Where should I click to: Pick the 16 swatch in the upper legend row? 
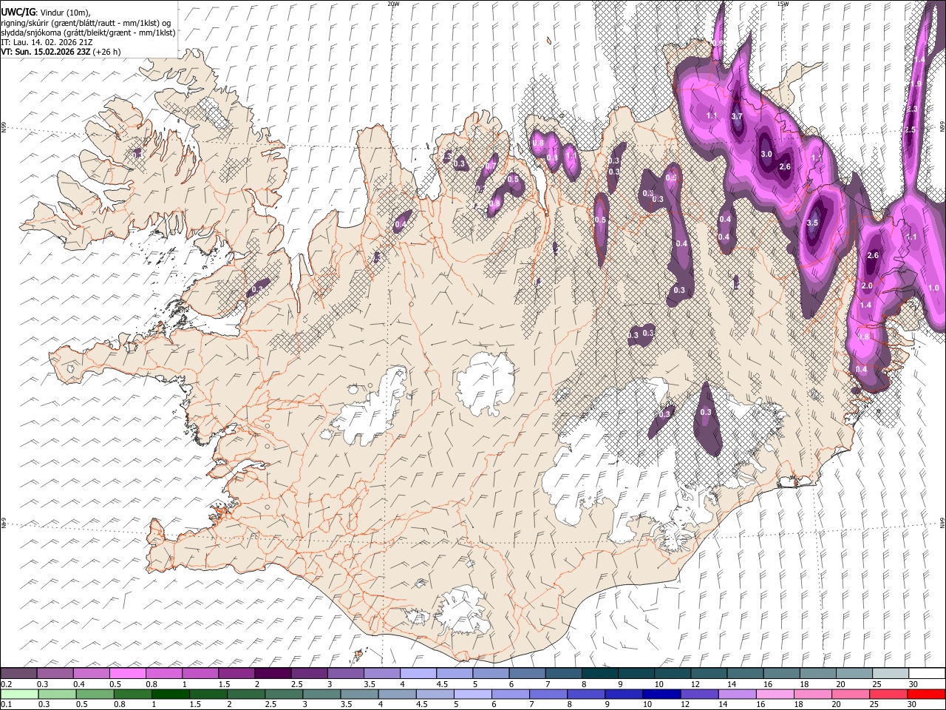tap(781, 674)
